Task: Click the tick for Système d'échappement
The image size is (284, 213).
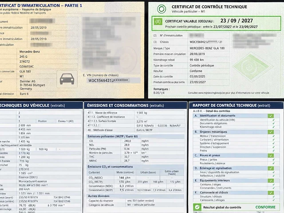Action: click(x=273, y=143)
